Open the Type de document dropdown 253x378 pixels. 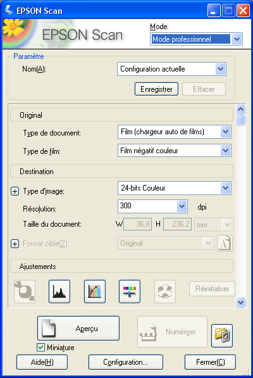225,132
